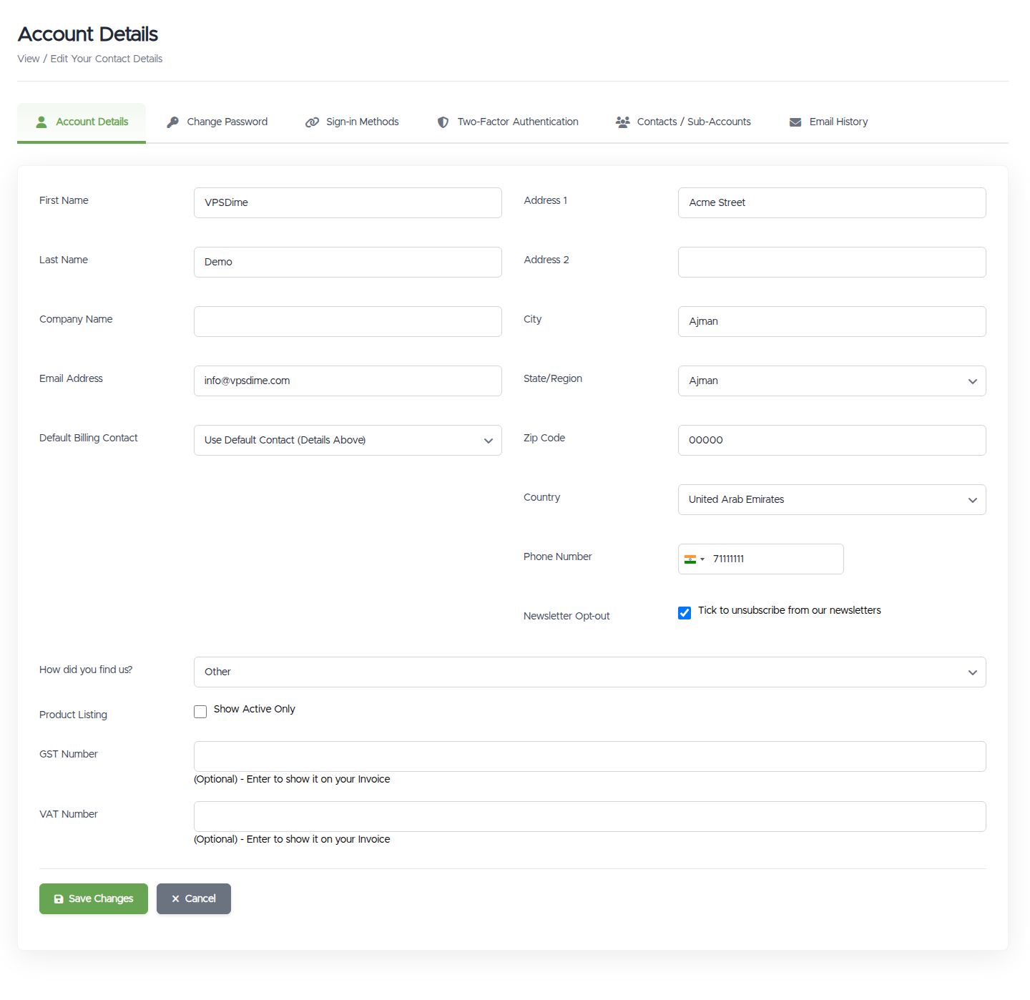Enable the Show Active Only checkbox

(200, 712)
